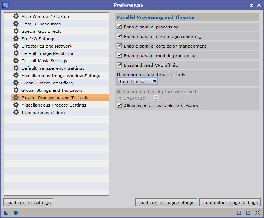Click the New Instance triangle icon
The width and height of the screenshot is (264, 218).
(x=6, y=213)
